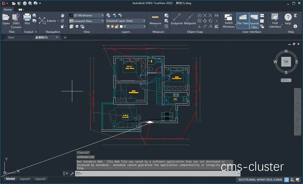Open the Start file tab
Image resolution: width=303 pixels, height=184 pixels.
11,38
